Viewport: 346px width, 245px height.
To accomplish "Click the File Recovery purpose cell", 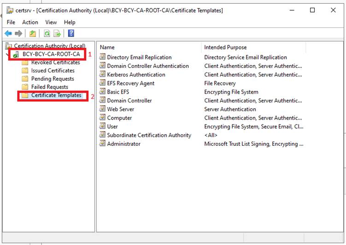I will click(x=220, y=84).
